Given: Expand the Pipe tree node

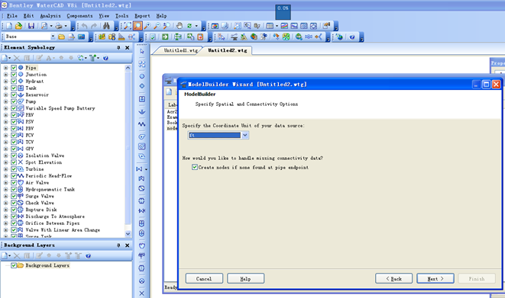Looking at the screenshot, I should click(x=5, y=68).
